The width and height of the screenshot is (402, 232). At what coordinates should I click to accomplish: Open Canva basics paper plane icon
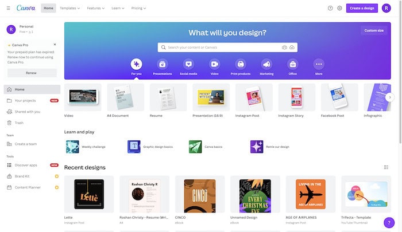pos(195,147)
